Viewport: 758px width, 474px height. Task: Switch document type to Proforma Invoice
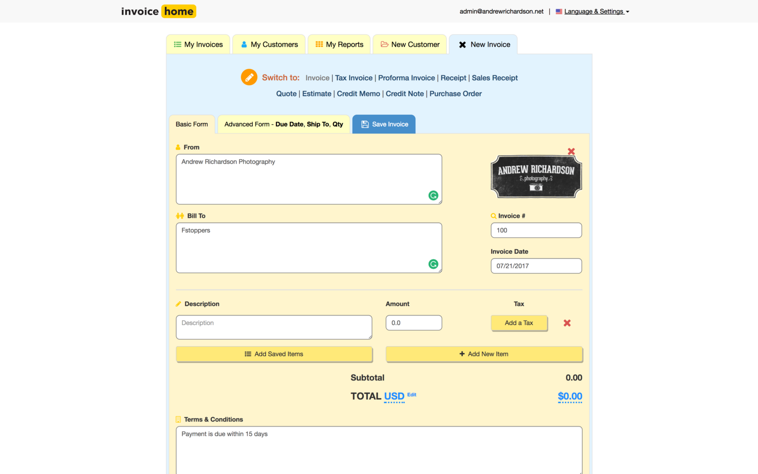[406, 78]
